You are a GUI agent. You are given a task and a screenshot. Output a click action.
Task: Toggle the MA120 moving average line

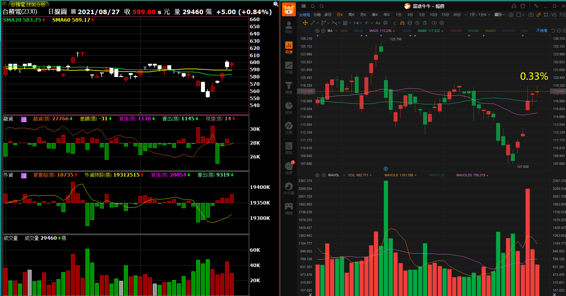tap(456, 31)
